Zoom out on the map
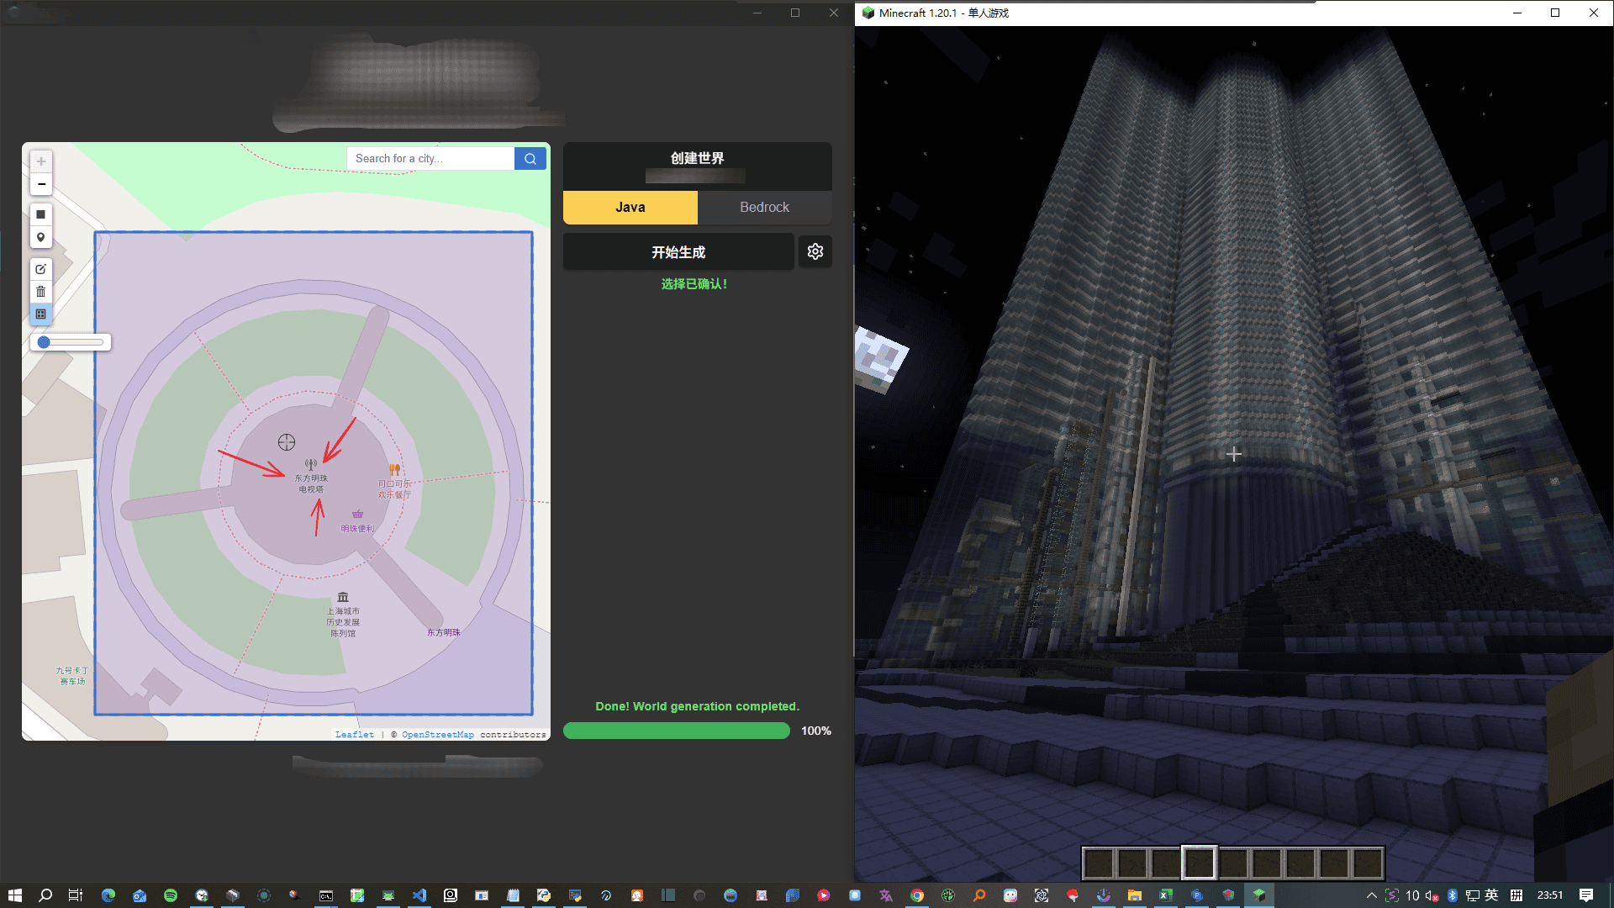The height and width of the screenshot is (908, 1614). pyautogui.click(x=40, y=183)
